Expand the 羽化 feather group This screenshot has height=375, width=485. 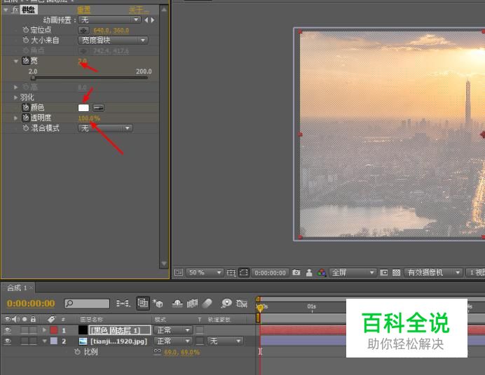point(16,97)
